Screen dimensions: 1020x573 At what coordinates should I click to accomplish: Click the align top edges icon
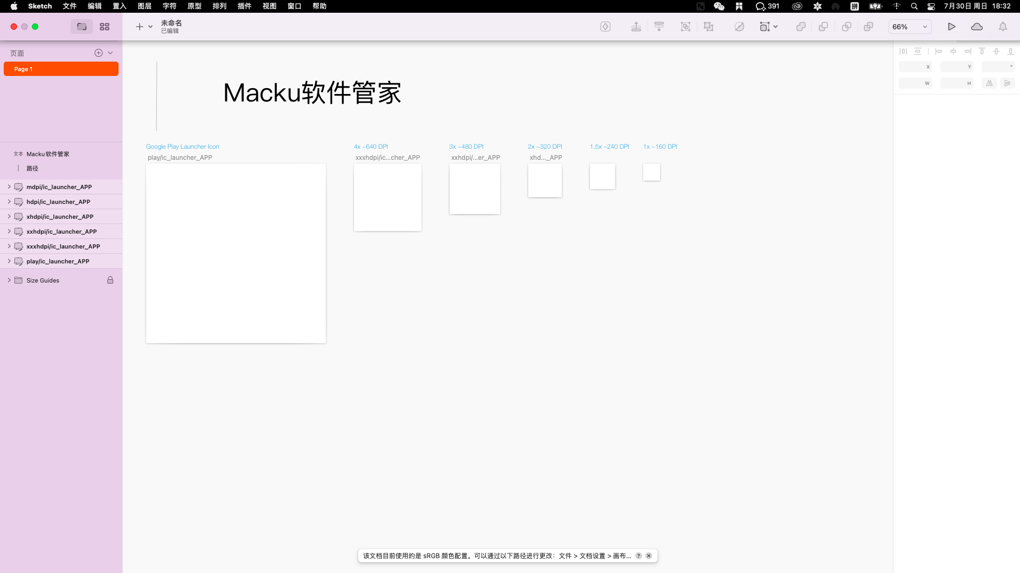coord(982,52)
